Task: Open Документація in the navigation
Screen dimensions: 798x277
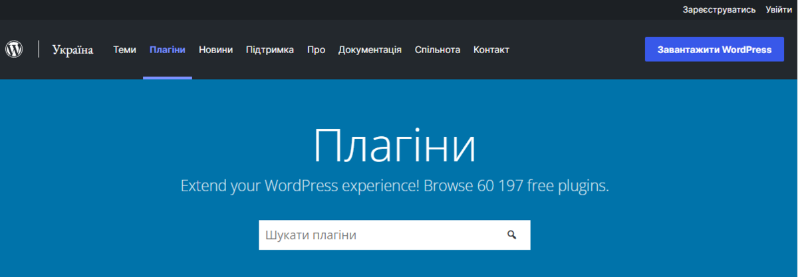Action: pos(370,50)
